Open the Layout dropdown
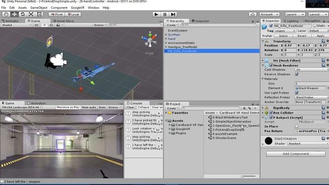Viewport: 329px width, 185px height. pyautogui.click(x=318, y=14)
